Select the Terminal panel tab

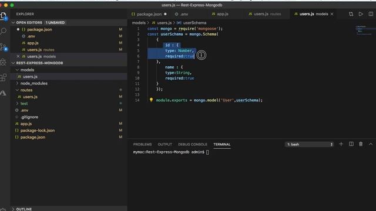(222, 144)
